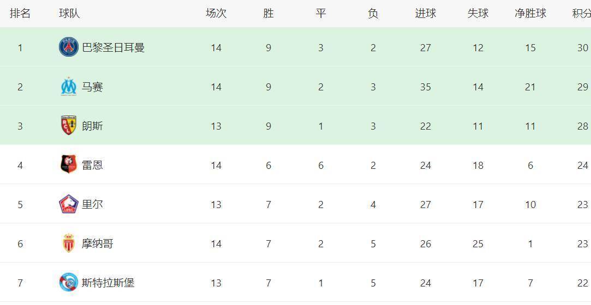
Task: Open the 马赛 team name link
Action: (x=92, y=87)
